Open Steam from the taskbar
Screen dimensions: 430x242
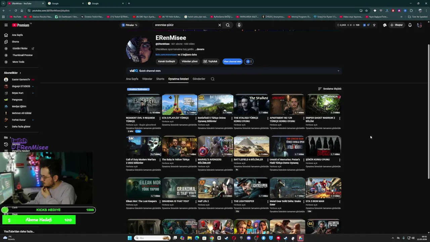tap(226, 238)
